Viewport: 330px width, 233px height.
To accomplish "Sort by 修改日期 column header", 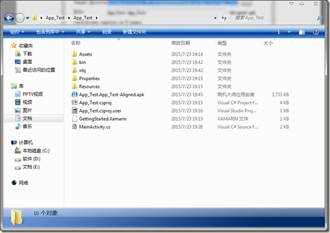I will pyautogui.click(x=180, y=43).
